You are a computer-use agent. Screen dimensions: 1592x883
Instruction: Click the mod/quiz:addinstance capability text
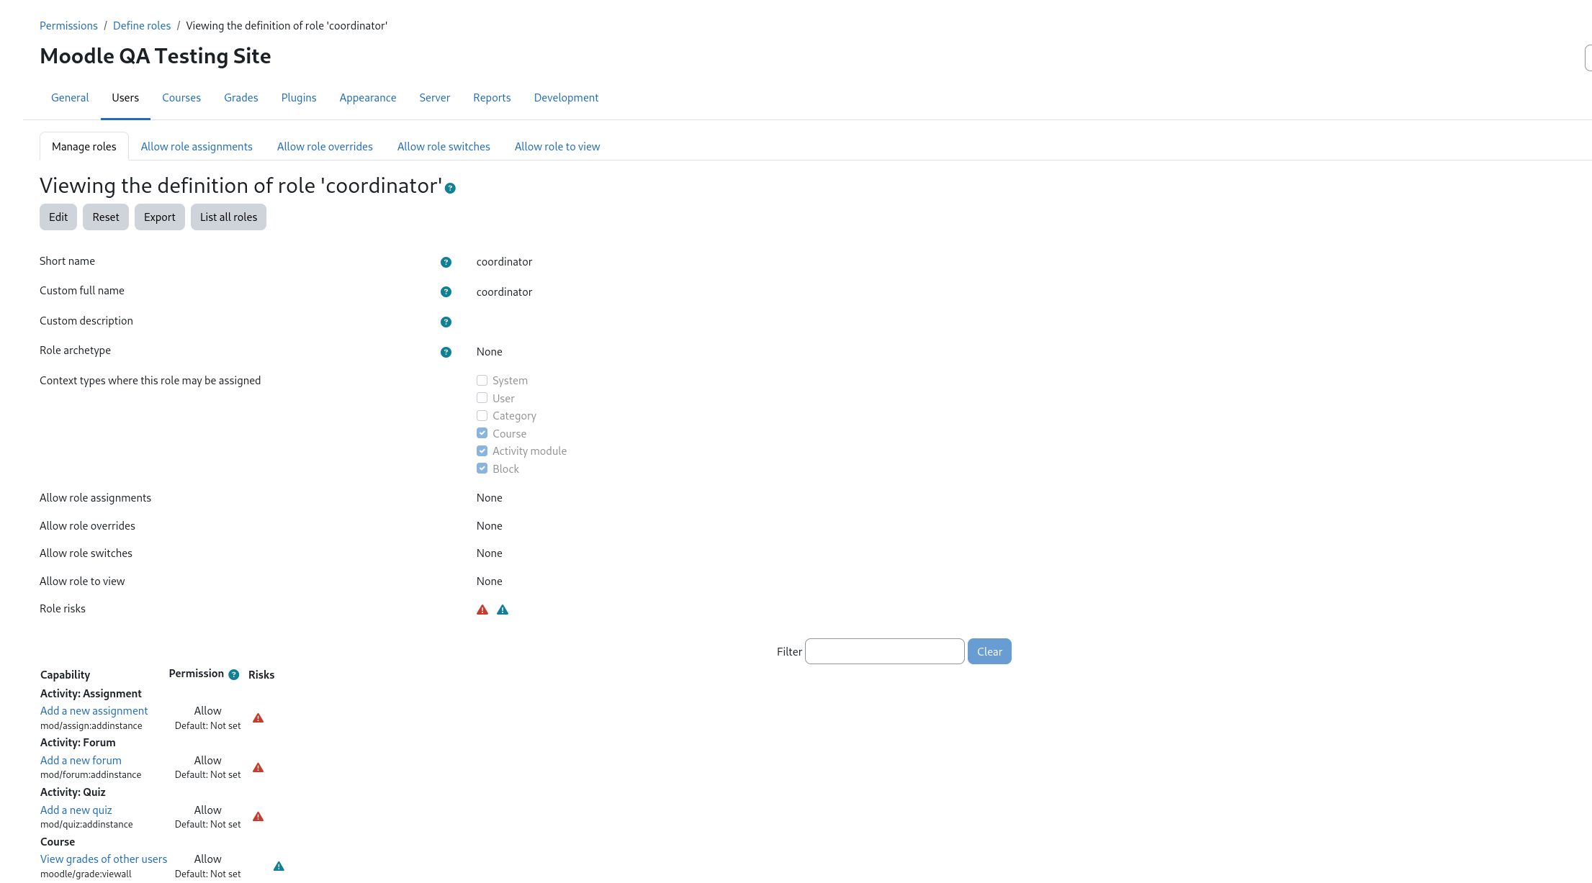(86, 825)
